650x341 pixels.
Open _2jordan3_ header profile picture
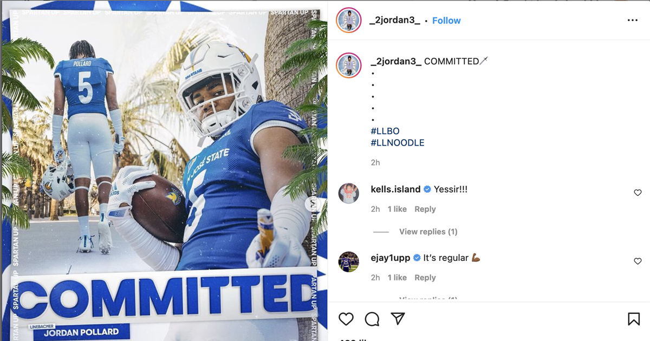(348, 21)
